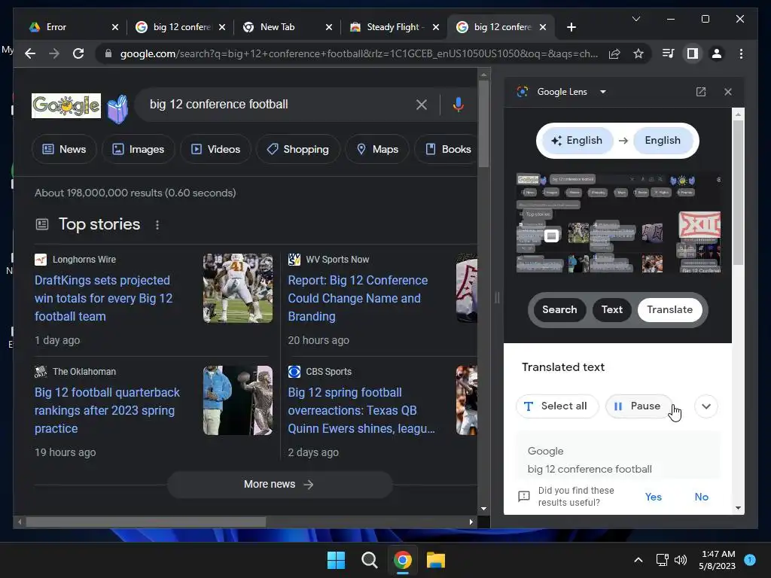Open the Windows Start menu
The height and width of the screenshot is (578, 771).
[337, 560]
